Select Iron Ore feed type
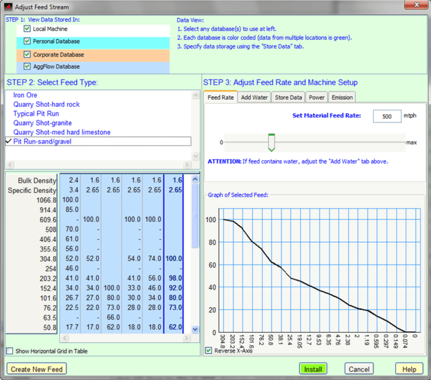 [25, 95]
